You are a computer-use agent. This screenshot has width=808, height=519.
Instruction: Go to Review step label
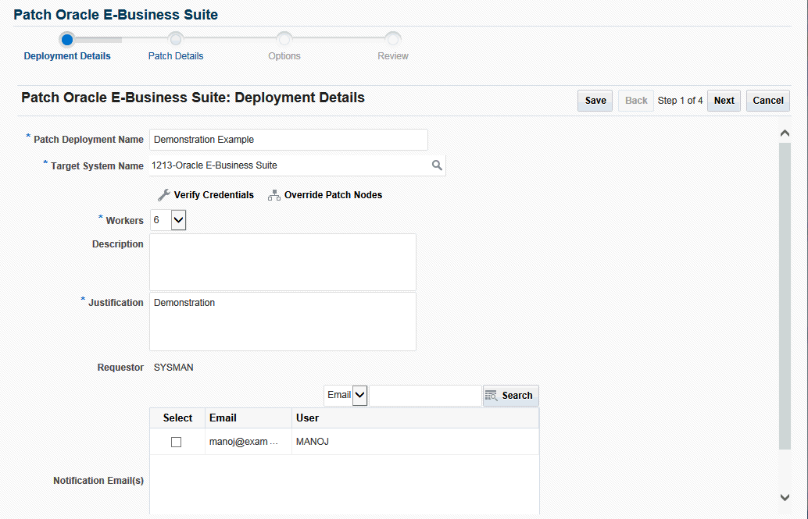click(x=392, y=56)
